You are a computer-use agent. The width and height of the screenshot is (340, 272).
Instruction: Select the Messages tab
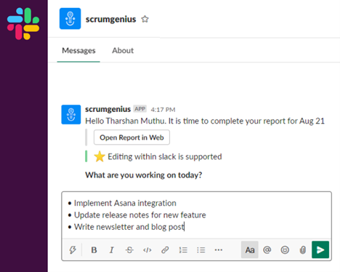click(x=78, y=50)
